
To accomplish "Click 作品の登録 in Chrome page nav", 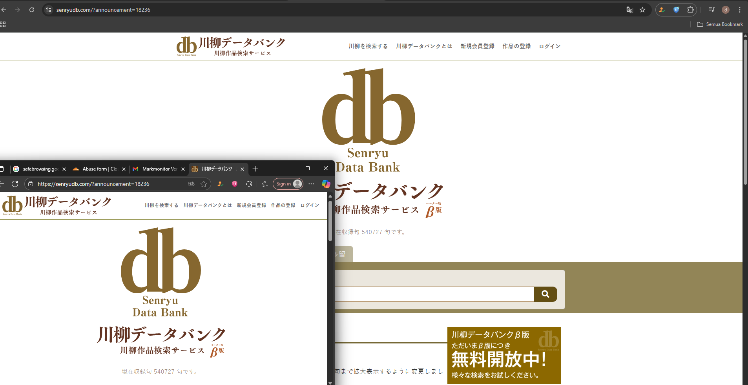I will (x=516, y=46).
